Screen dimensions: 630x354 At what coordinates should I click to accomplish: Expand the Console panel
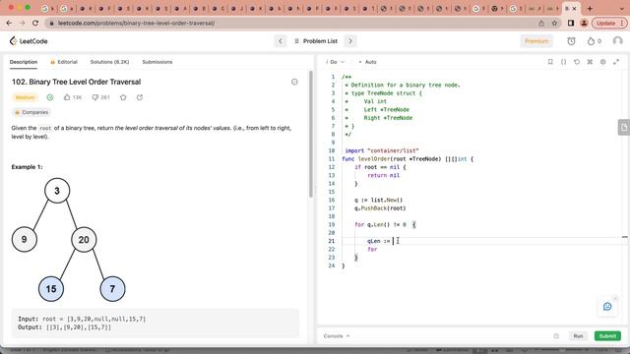337,336
